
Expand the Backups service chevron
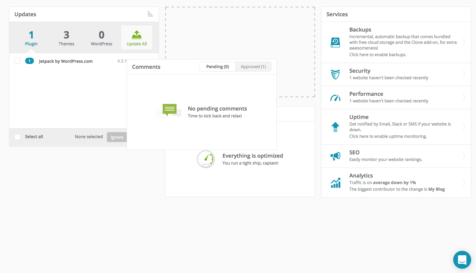464,42
